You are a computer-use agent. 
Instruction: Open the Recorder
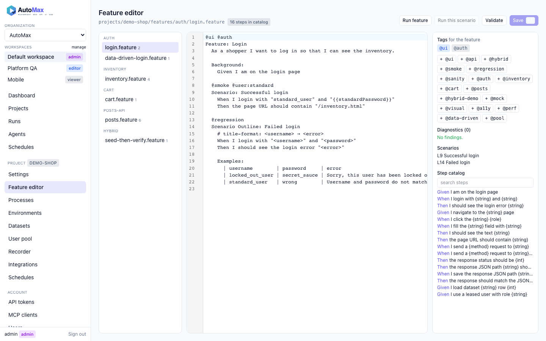point(45,252)
